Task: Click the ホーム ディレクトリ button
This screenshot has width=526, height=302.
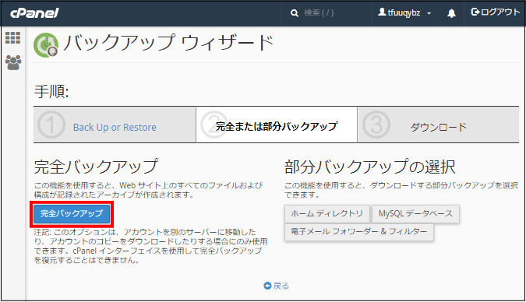Action: (327, 214)
